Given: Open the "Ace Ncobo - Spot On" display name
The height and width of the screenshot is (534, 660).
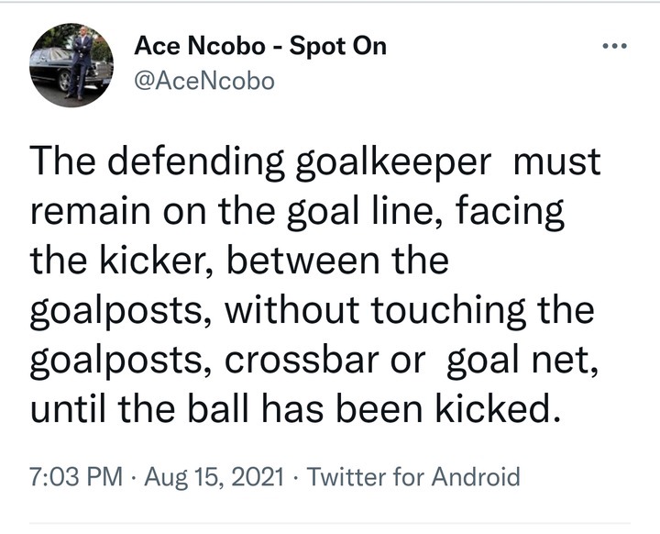Looking at the screenshot, I should tap(260, 45).
